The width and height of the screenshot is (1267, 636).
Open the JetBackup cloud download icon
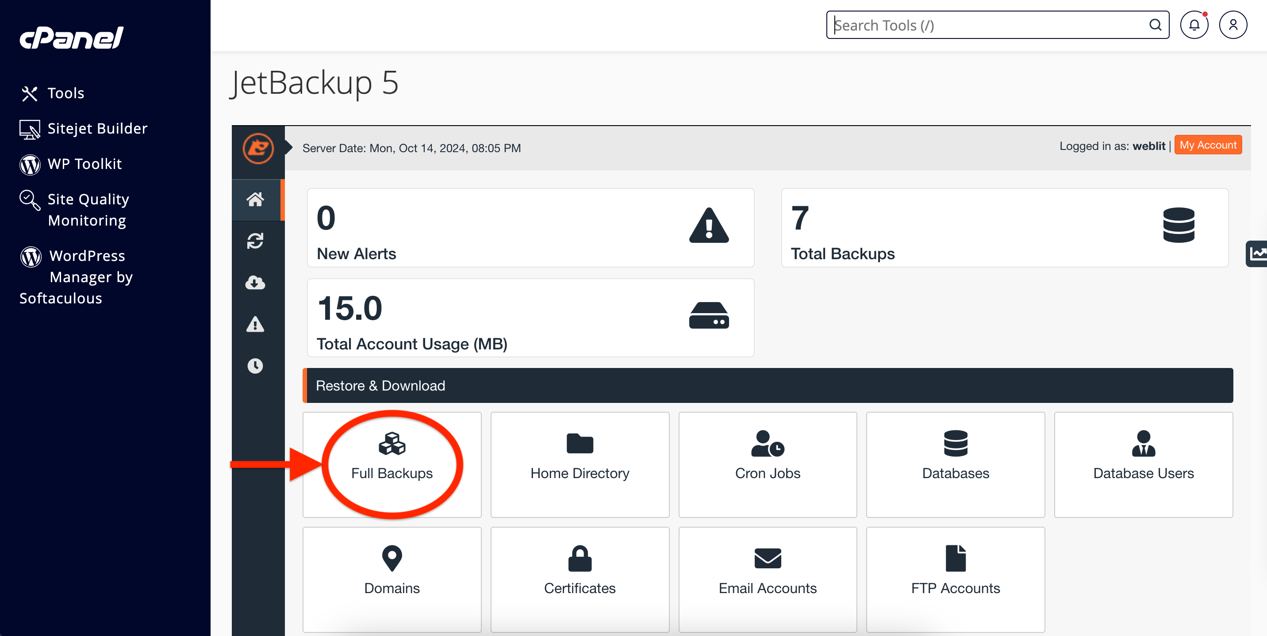click(x=255, y=283)
